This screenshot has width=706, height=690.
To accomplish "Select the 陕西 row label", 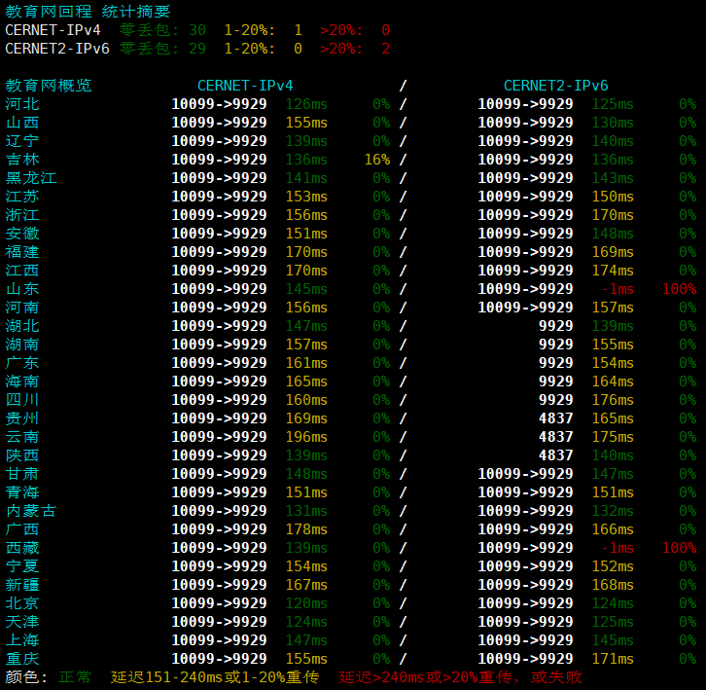I will [x=22, y=455].
